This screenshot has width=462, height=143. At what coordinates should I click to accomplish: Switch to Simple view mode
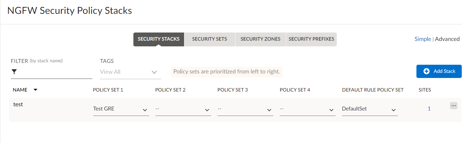(x=422, y=39)
